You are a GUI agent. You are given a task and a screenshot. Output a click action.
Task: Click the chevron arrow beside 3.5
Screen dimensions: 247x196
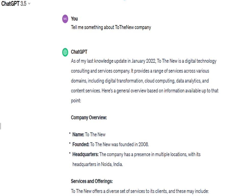pyautogui.click(x=29, y=4)
